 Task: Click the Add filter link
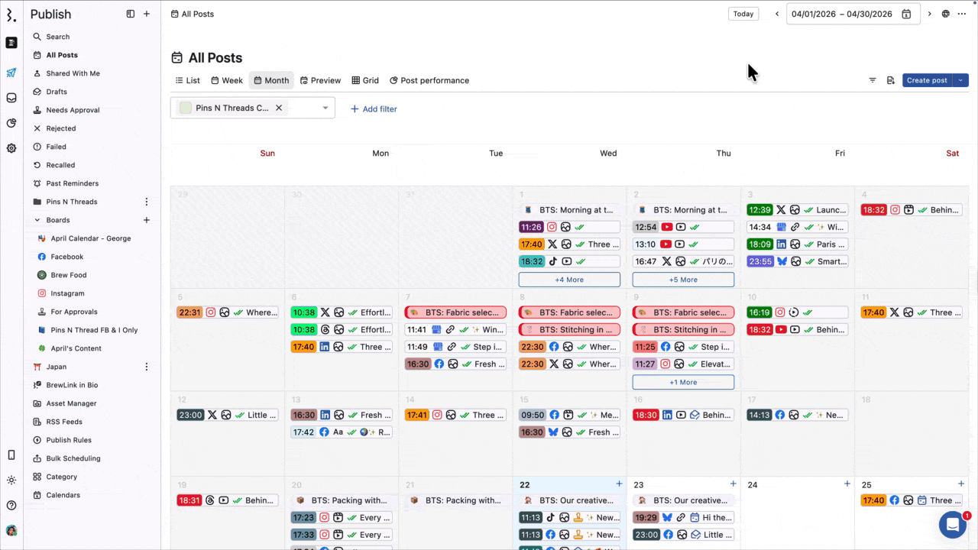tap(374, 109)
